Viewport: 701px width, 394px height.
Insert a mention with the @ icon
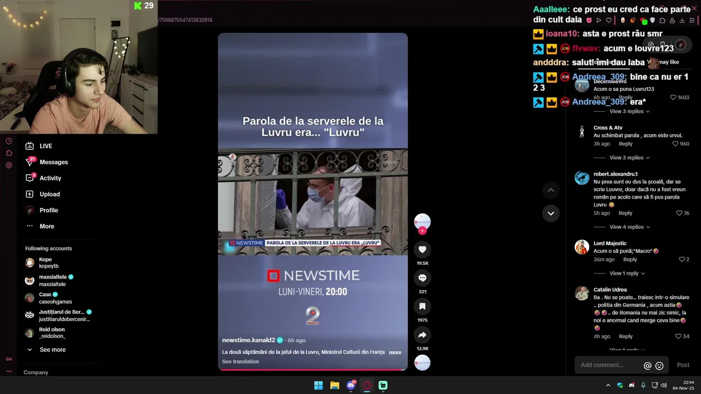(x=647, y=366)
